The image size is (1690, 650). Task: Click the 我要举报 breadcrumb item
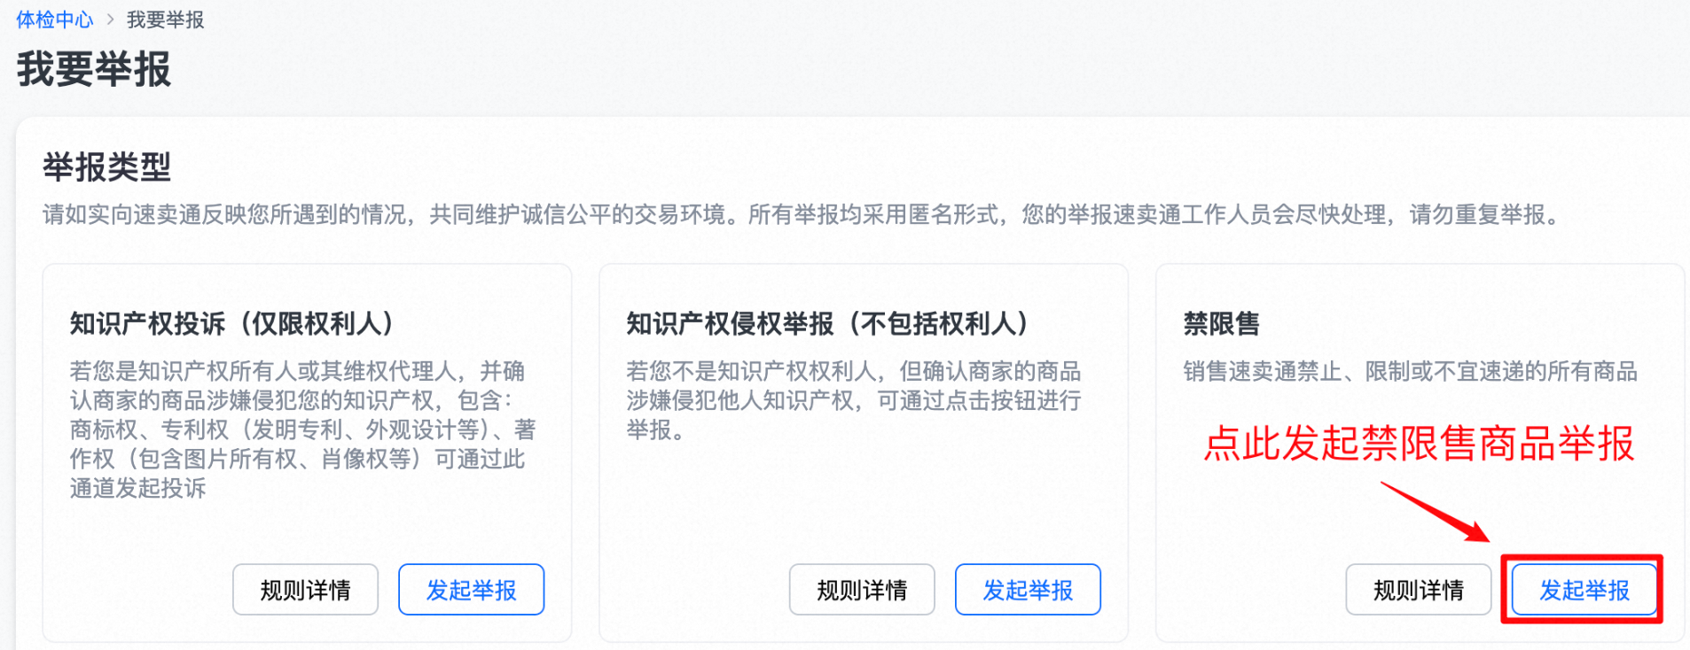coord(165,19)
